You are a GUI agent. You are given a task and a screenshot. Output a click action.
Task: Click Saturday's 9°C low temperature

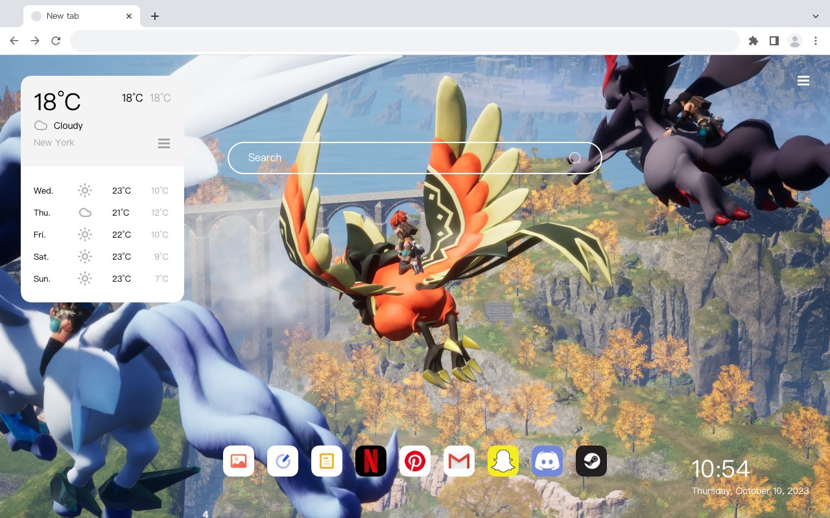coord(161,256)
